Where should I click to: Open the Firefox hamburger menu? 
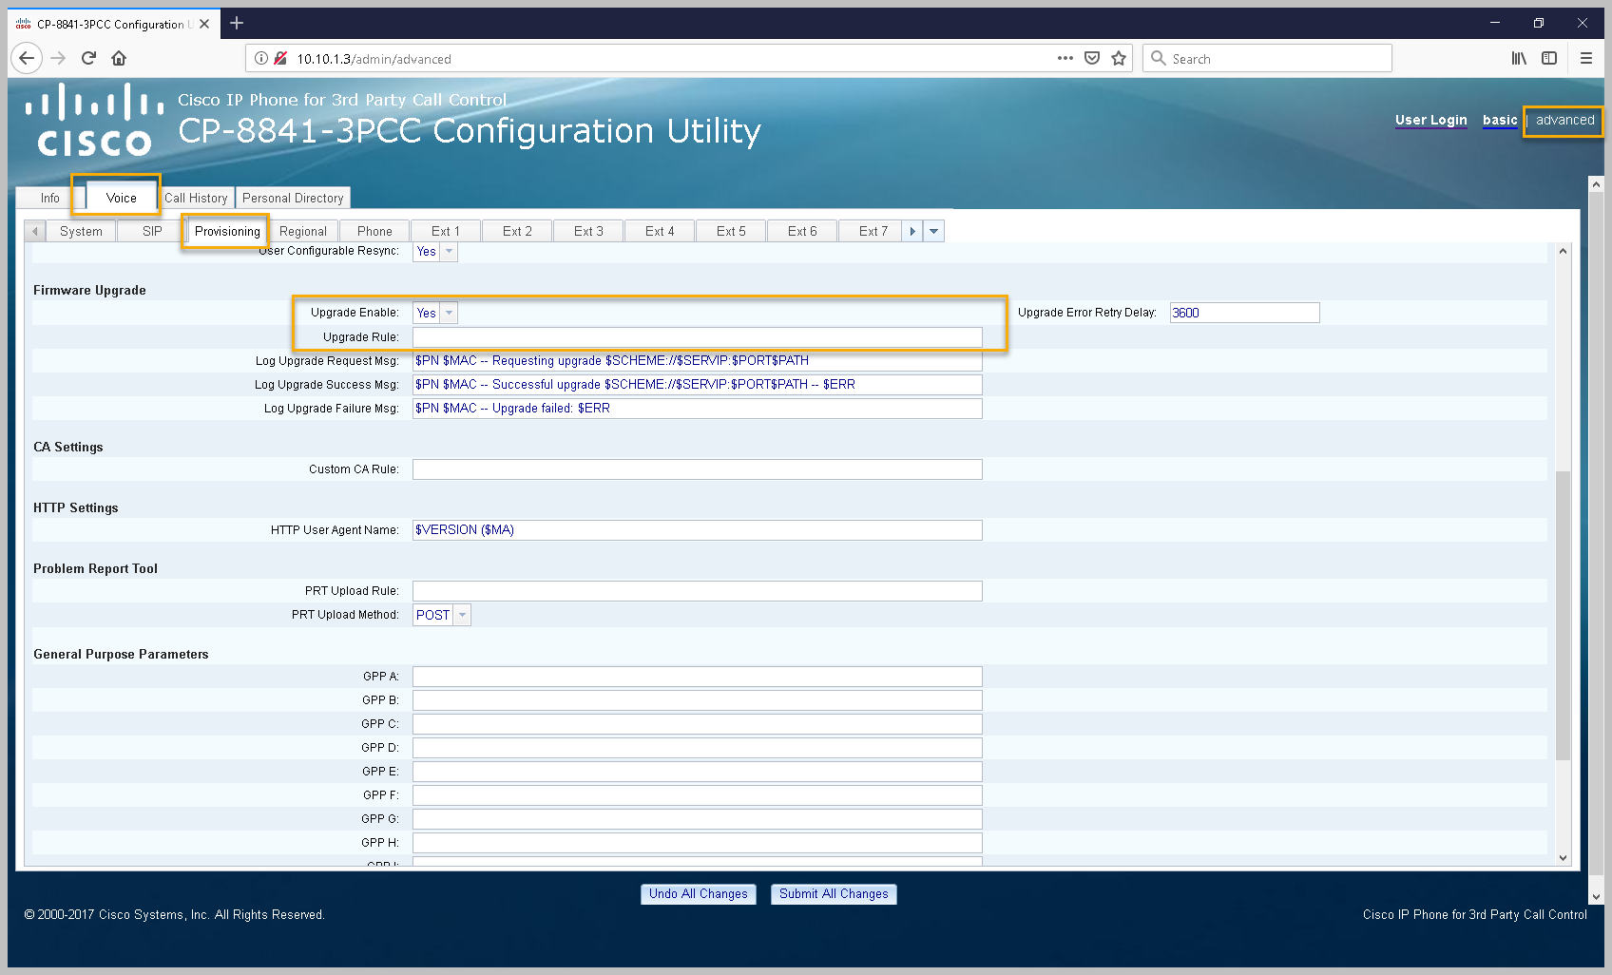[x=1585, y=58]
